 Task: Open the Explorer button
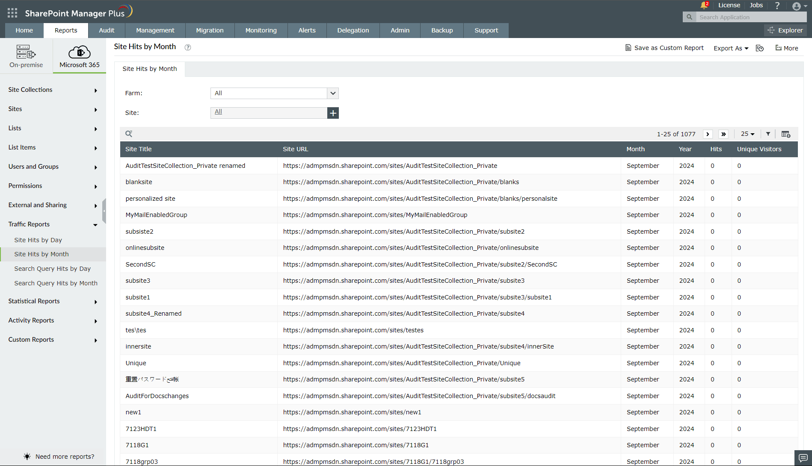click(x=785, y=30)
